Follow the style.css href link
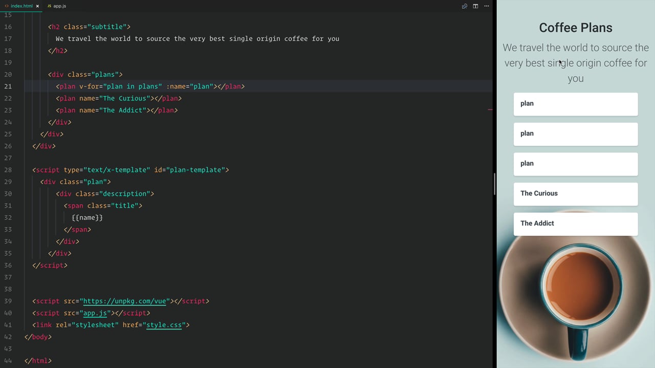 pyautogui.click(x=164, y=325)
